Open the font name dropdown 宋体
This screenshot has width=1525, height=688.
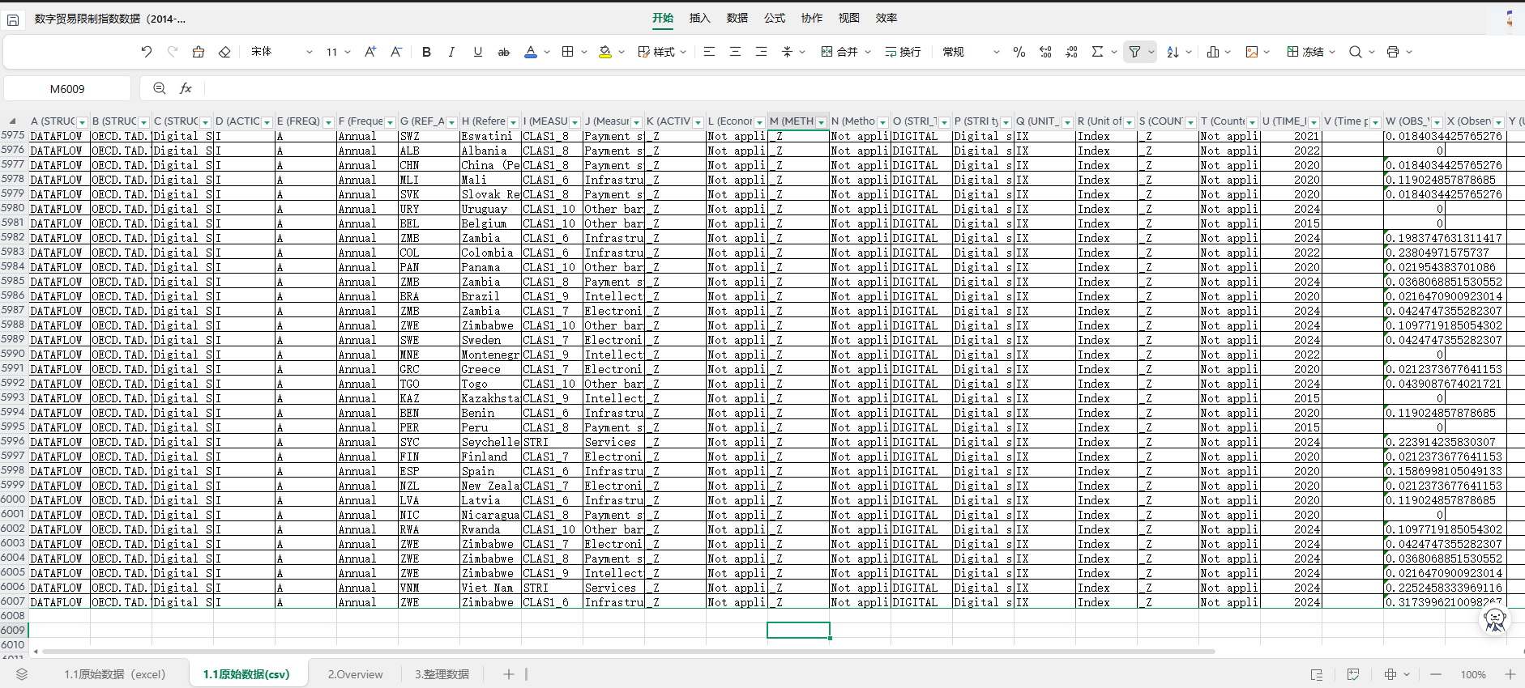[280, 52]
